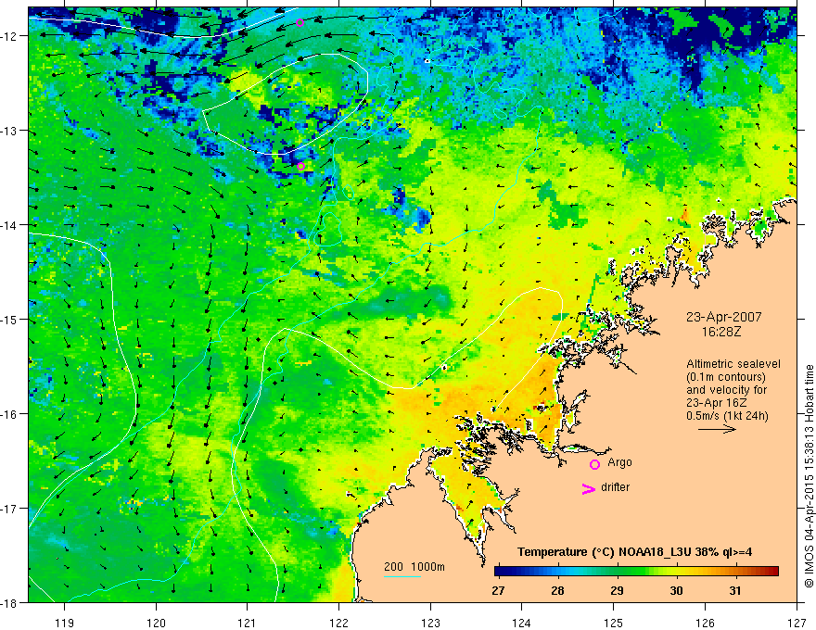The width and height of the screenshot is (816, 630).
Task: Click the magenta Argo legend circle
Action: 594,464
